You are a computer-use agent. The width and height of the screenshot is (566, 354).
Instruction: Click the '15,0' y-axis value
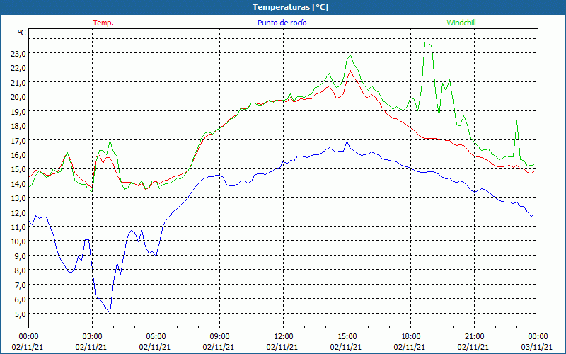click(x=18, y=169)
